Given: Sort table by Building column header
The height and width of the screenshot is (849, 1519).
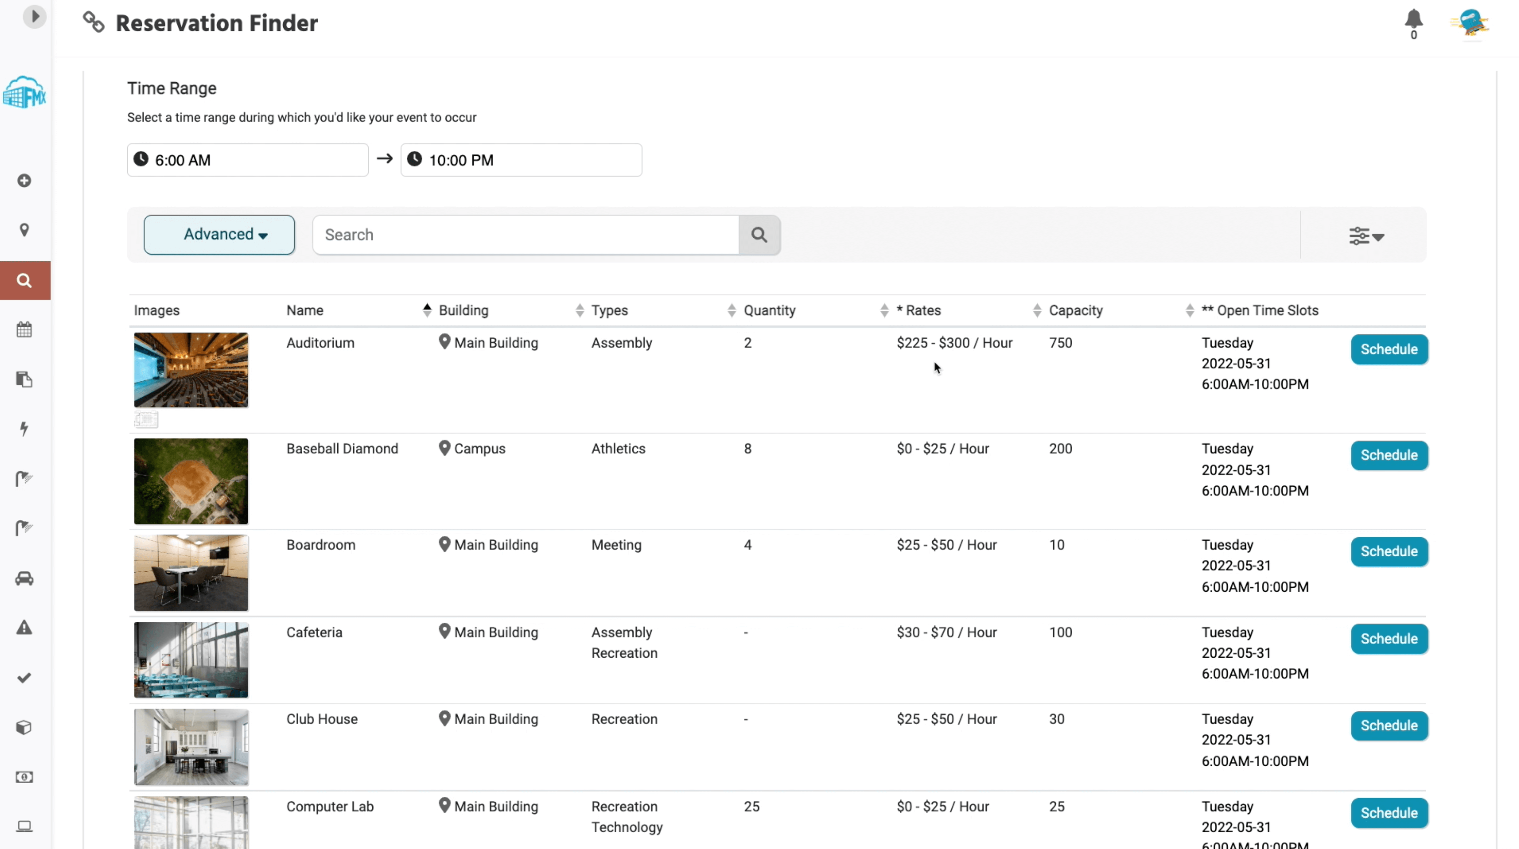Looking at the screenshot, I should click(x=464, y=310).
